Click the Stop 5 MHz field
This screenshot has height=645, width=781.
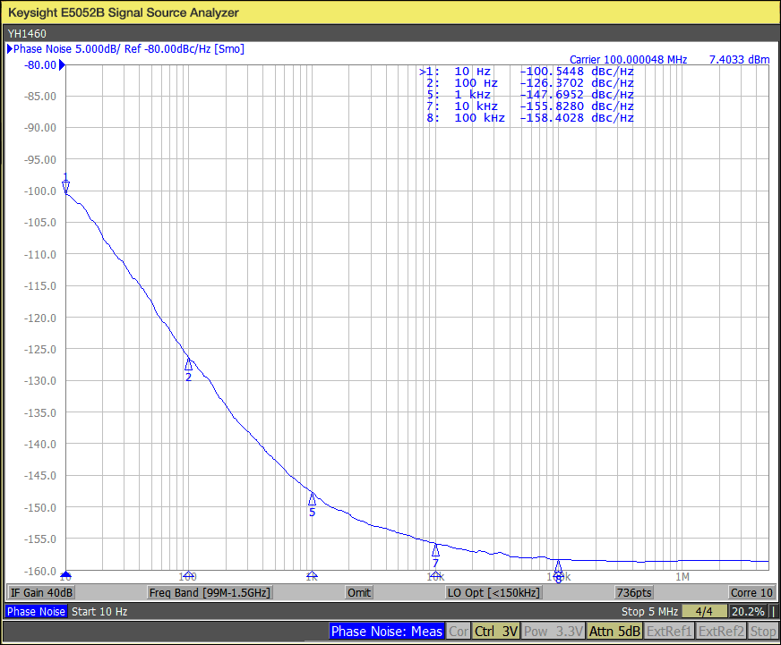(x=649, y=612)
